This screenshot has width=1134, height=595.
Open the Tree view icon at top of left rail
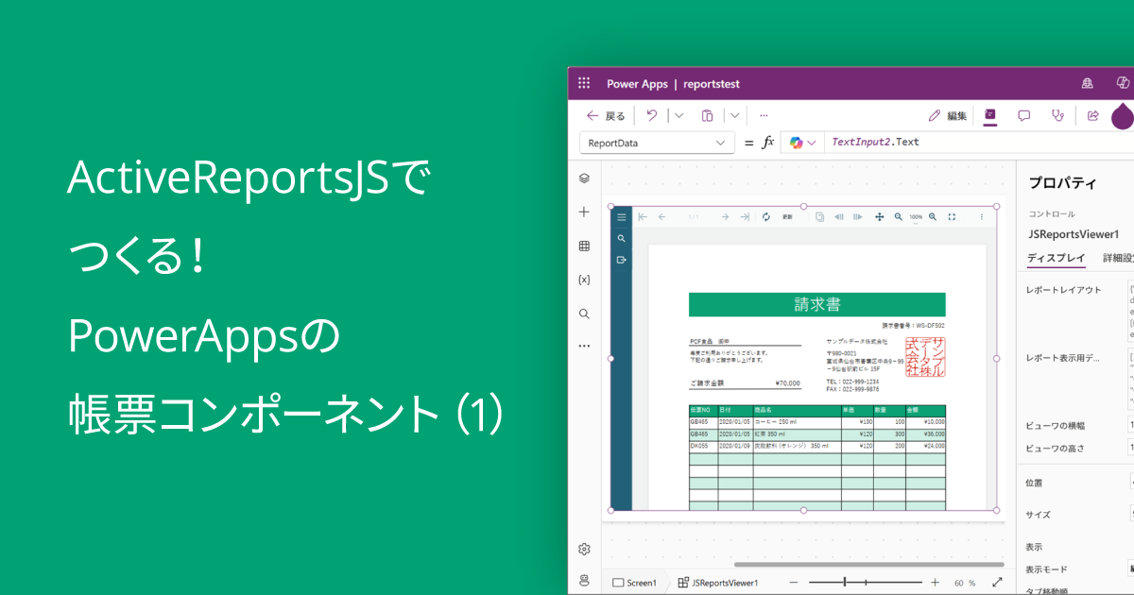pos(584,178)
